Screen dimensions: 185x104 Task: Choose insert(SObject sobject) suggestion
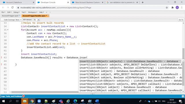(x=131, y=71)
